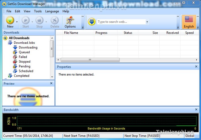Sort by the Size column header
Screen dimensions: 201x140
pos(149,33)
